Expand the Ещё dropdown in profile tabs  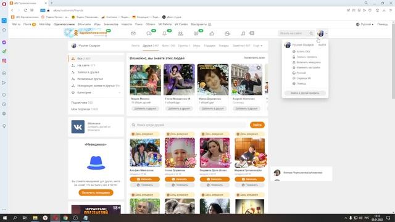258,46
